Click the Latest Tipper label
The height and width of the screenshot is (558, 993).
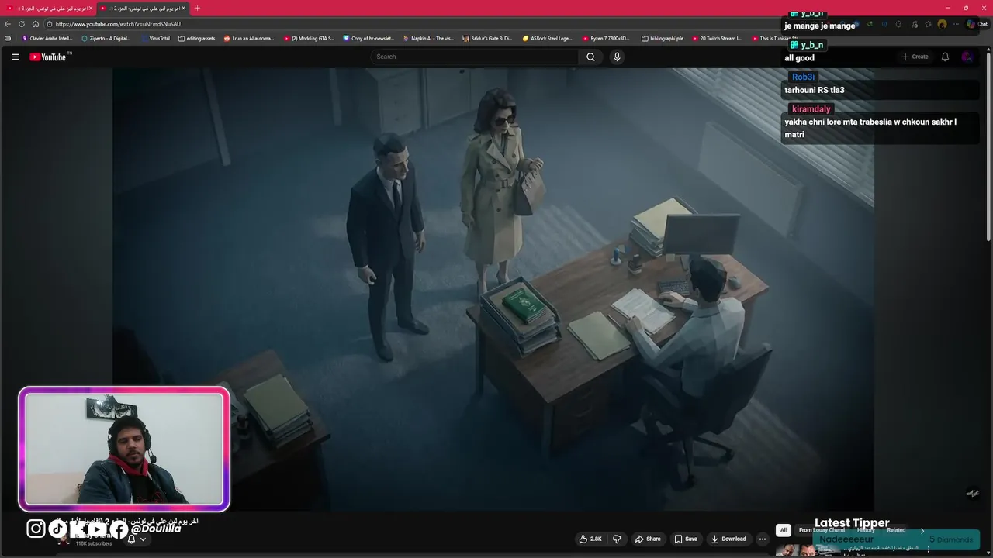coord(852,523)
